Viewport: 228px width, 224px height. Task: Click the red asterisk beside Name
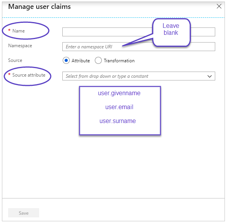[x=9, y=30]
